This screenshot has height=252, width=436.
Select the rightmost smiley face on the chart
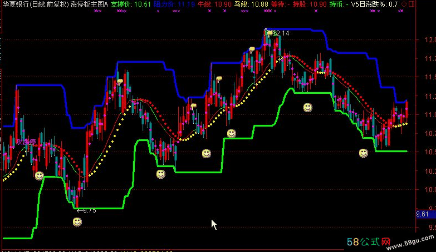(x=363, y=153)
